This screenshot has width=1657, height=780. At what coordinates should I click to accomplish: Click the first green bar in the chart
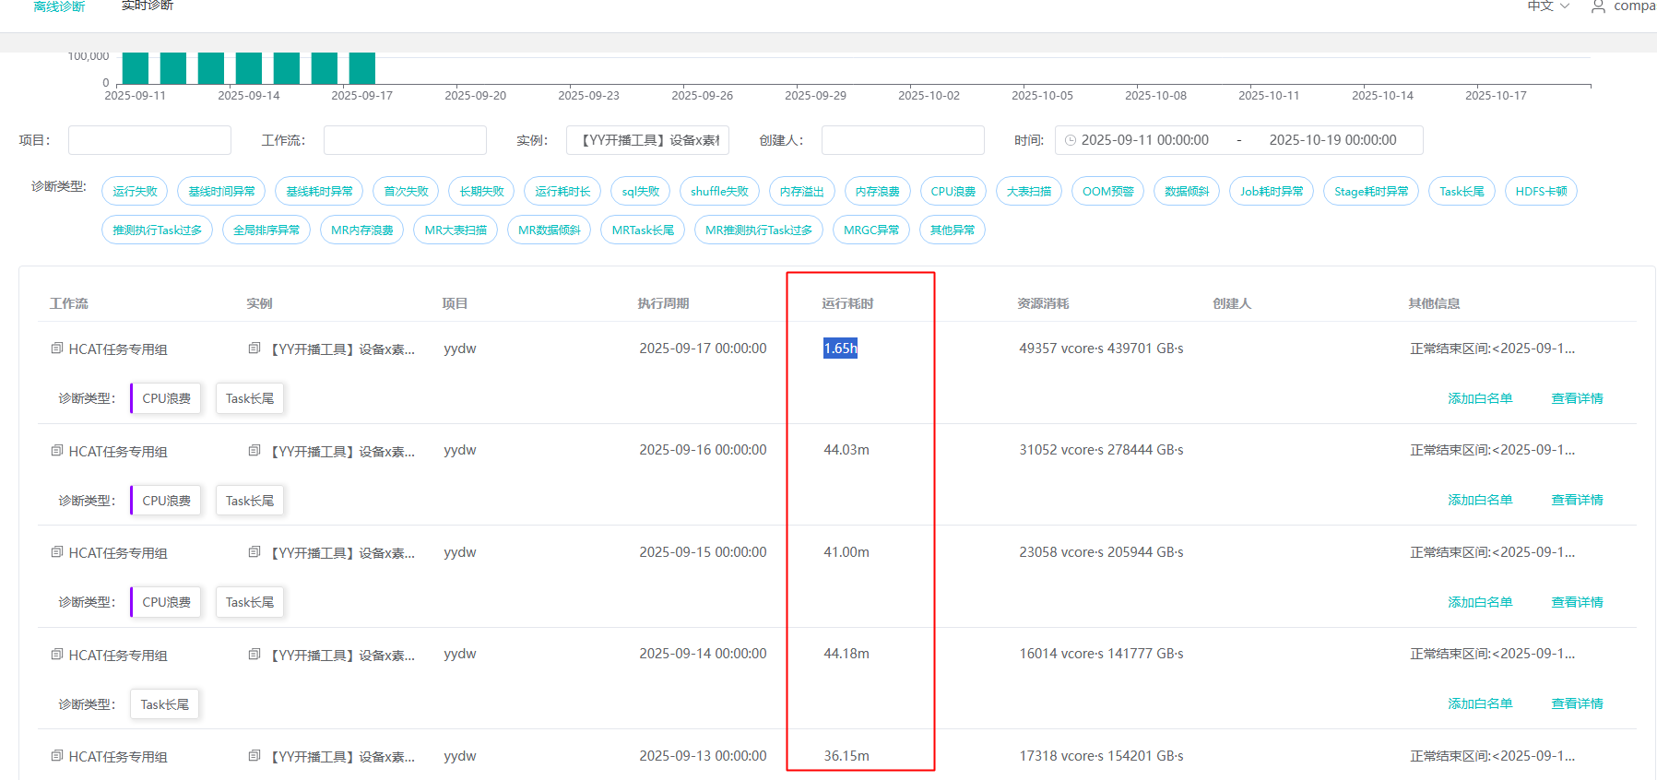coord(136,69)
